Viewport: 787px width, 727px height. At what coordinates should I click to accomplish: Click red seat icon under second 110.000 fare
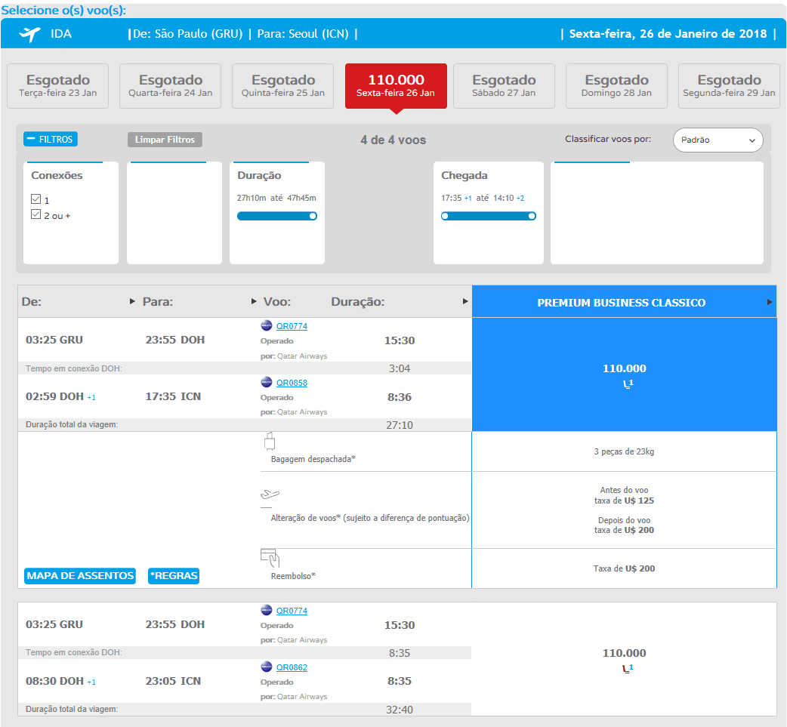point(628,668)
